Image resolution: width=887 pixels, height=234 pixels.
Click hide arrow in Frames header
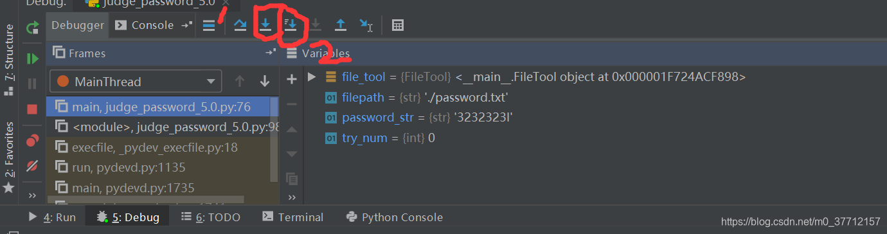(x=270, y=53)
